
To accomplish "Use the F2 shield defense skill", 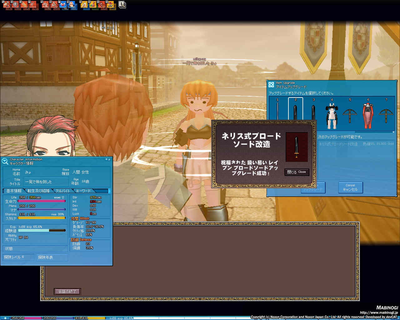I will tap(16, 5).
